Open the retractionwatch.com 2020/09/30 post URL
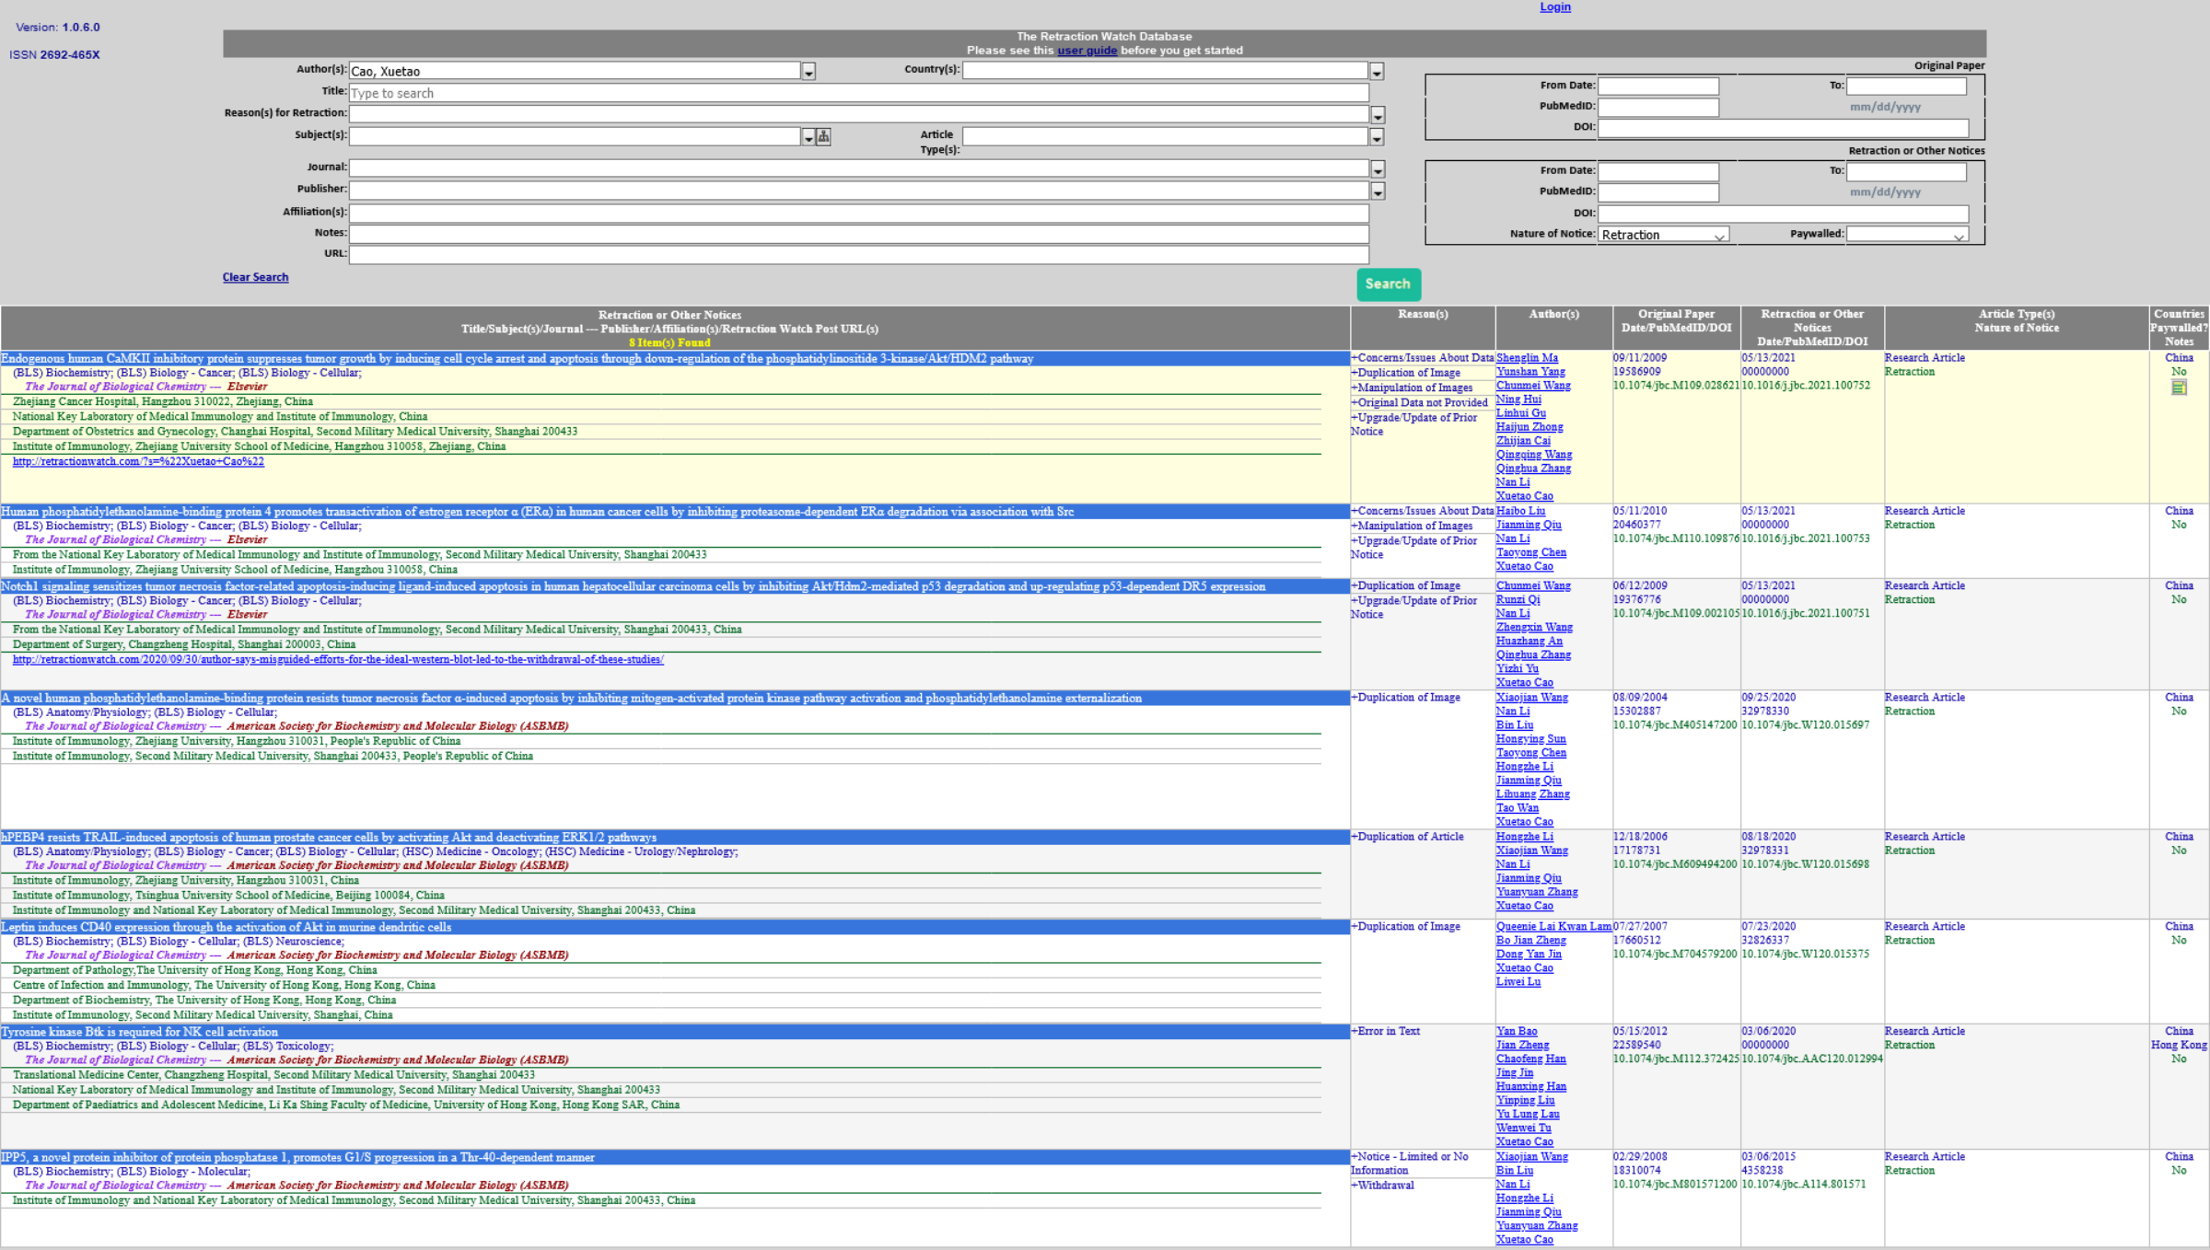2210x1250 pixels. (338, 660)
